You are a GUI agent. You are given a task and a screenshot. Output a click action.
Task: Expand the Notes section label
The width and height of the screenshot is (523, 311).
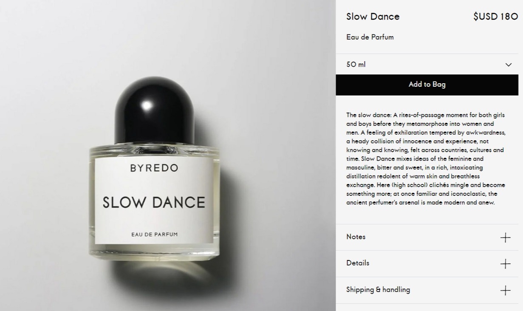point(356,237)
